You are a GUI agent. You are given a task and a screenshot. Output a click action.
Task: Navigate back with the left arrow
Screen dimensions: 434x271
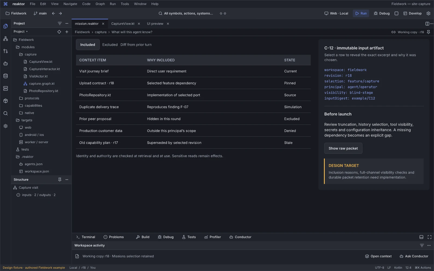point(53,13)
